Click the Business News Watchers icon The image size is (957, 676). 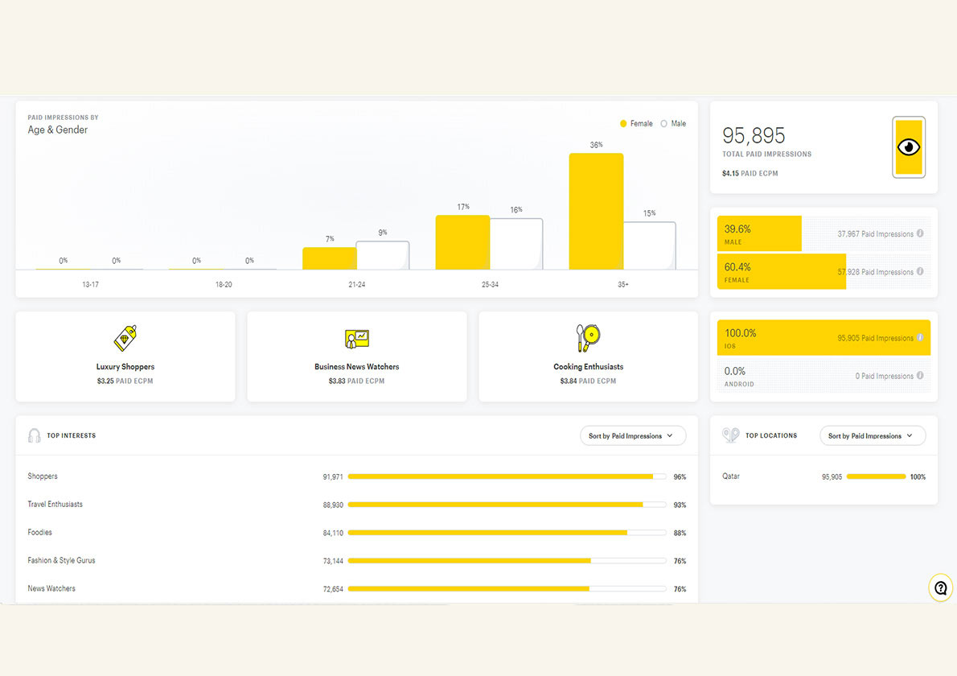(x=356, y=338)
